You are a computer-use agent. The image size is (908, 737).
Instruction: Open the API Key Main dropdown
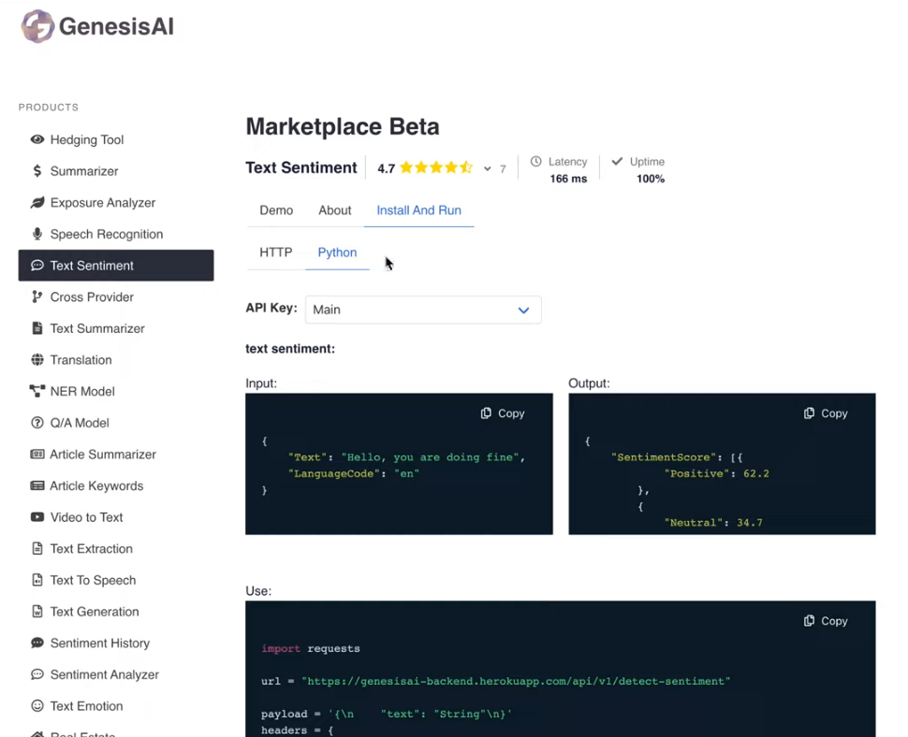(x=423, y=310)
